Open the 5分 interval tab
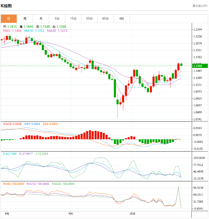The width and height of the screenshot is (209, 219). tap(57, 19)
